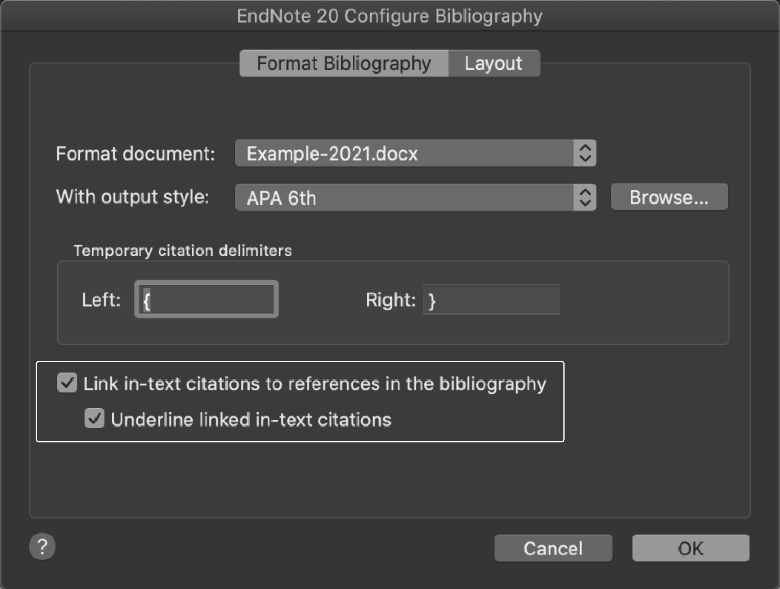Click arrows beside Example-2021.docx popup
This screenshot has height=589, width=780.
click(x=585, y=153)
